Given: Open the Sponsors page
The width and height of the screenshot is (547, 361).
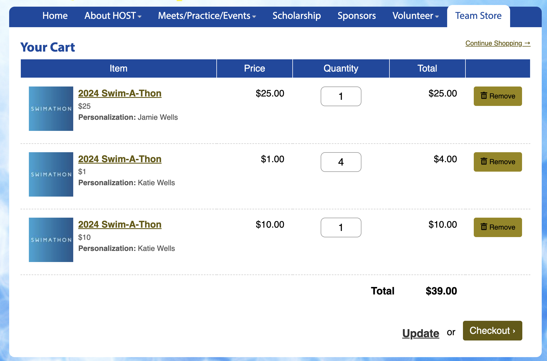Looking at the screenshot, I should click(356, 16).
